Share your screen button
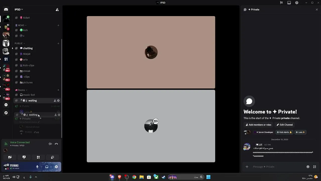 24,157
